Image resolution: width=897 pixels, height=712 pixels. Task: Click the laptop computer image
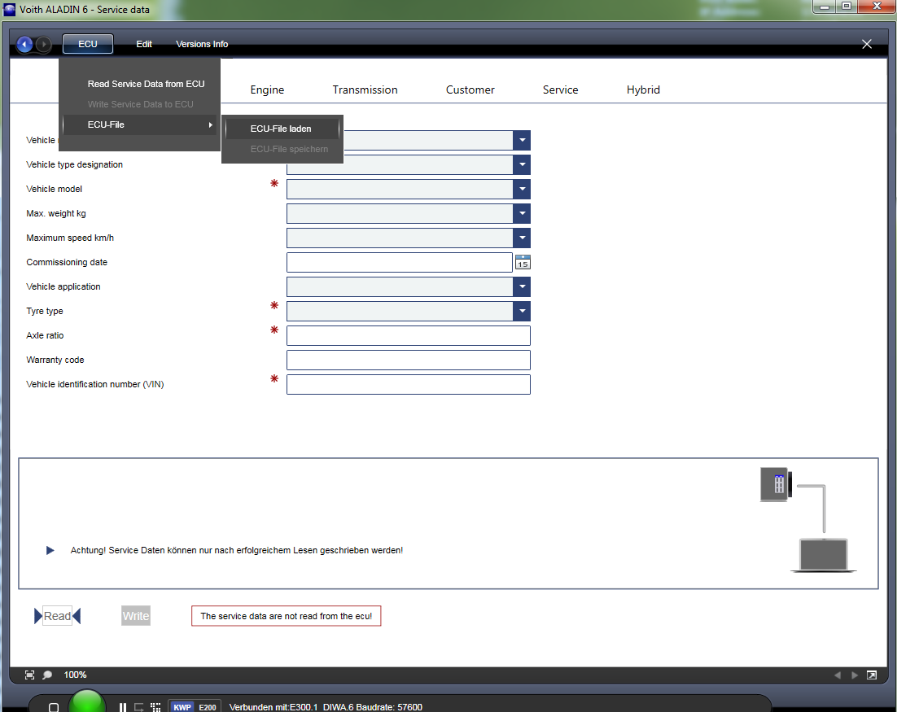[824, 555]
